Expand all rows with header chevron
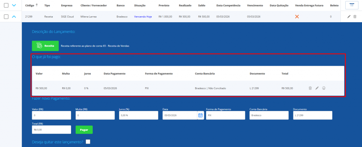This screenshot has height=147, width=362. click(14, 5)
